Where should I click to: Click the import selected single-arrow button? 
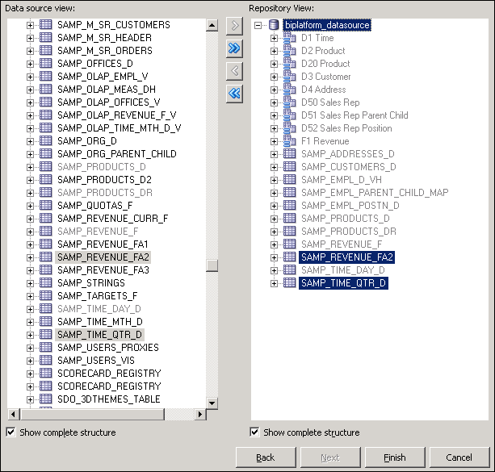click(x=234, y=26)
